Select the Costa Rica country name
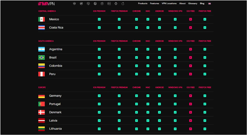247x135 pixels. tap(56, 27)
